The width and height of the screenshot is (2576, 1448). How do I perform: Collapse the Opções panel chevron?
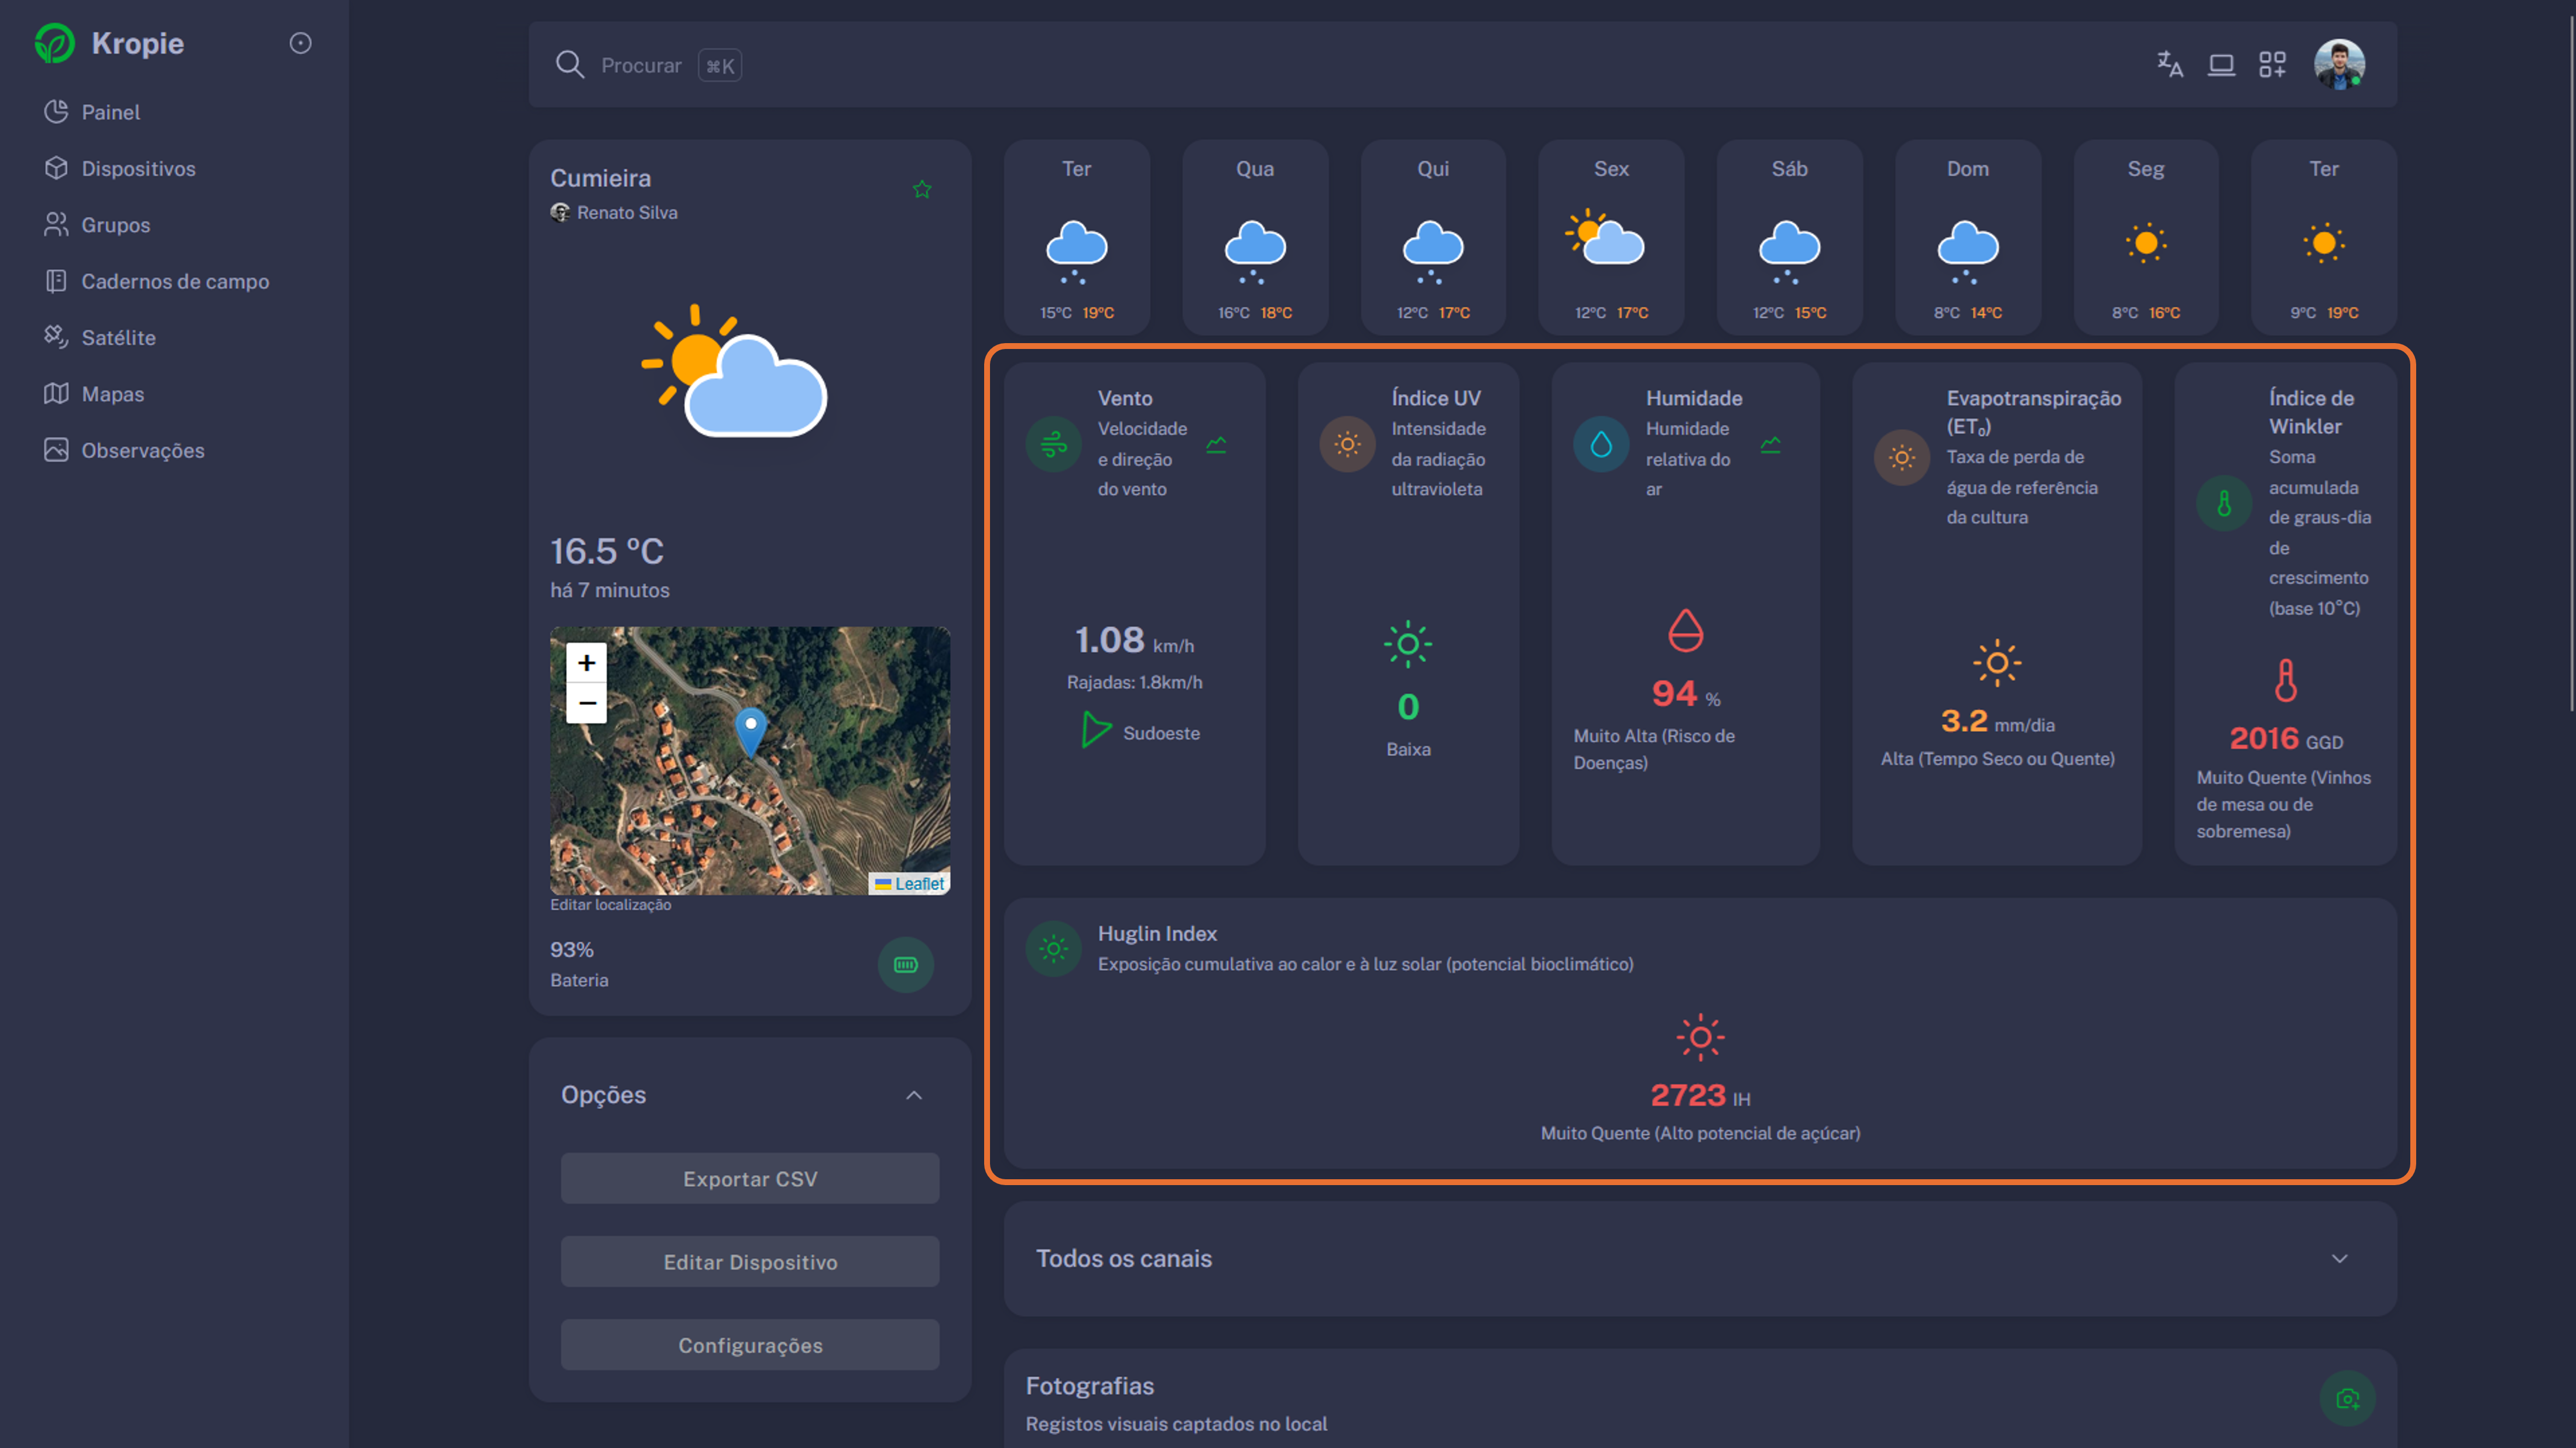pyautogui.click(x=913, y=1095)
